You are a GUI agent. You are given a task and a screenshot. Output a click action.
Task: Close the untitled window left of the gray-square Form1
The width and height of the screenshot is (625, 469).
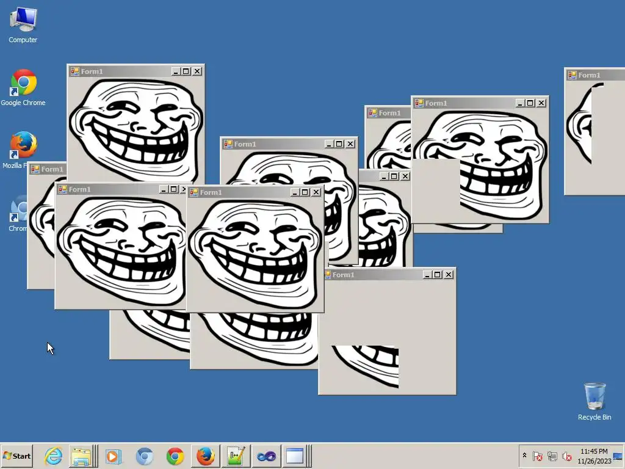point(405,176)
